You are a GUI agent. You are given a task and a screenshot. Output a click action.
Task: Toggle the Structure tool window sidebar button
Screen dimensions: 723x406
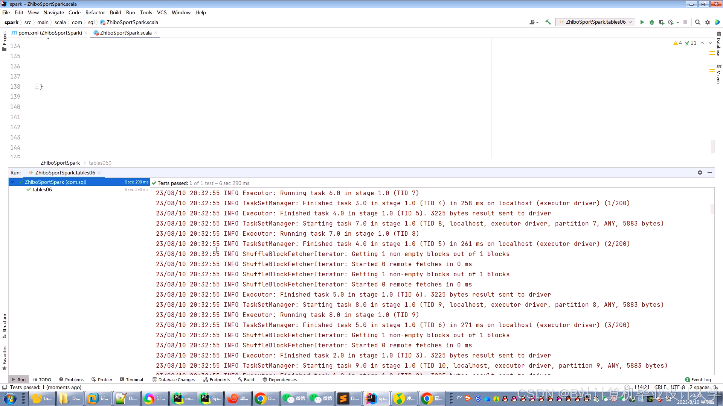[x=4, y=326]
